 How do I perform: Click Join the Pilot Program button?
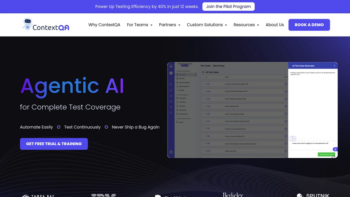[228, 6]
